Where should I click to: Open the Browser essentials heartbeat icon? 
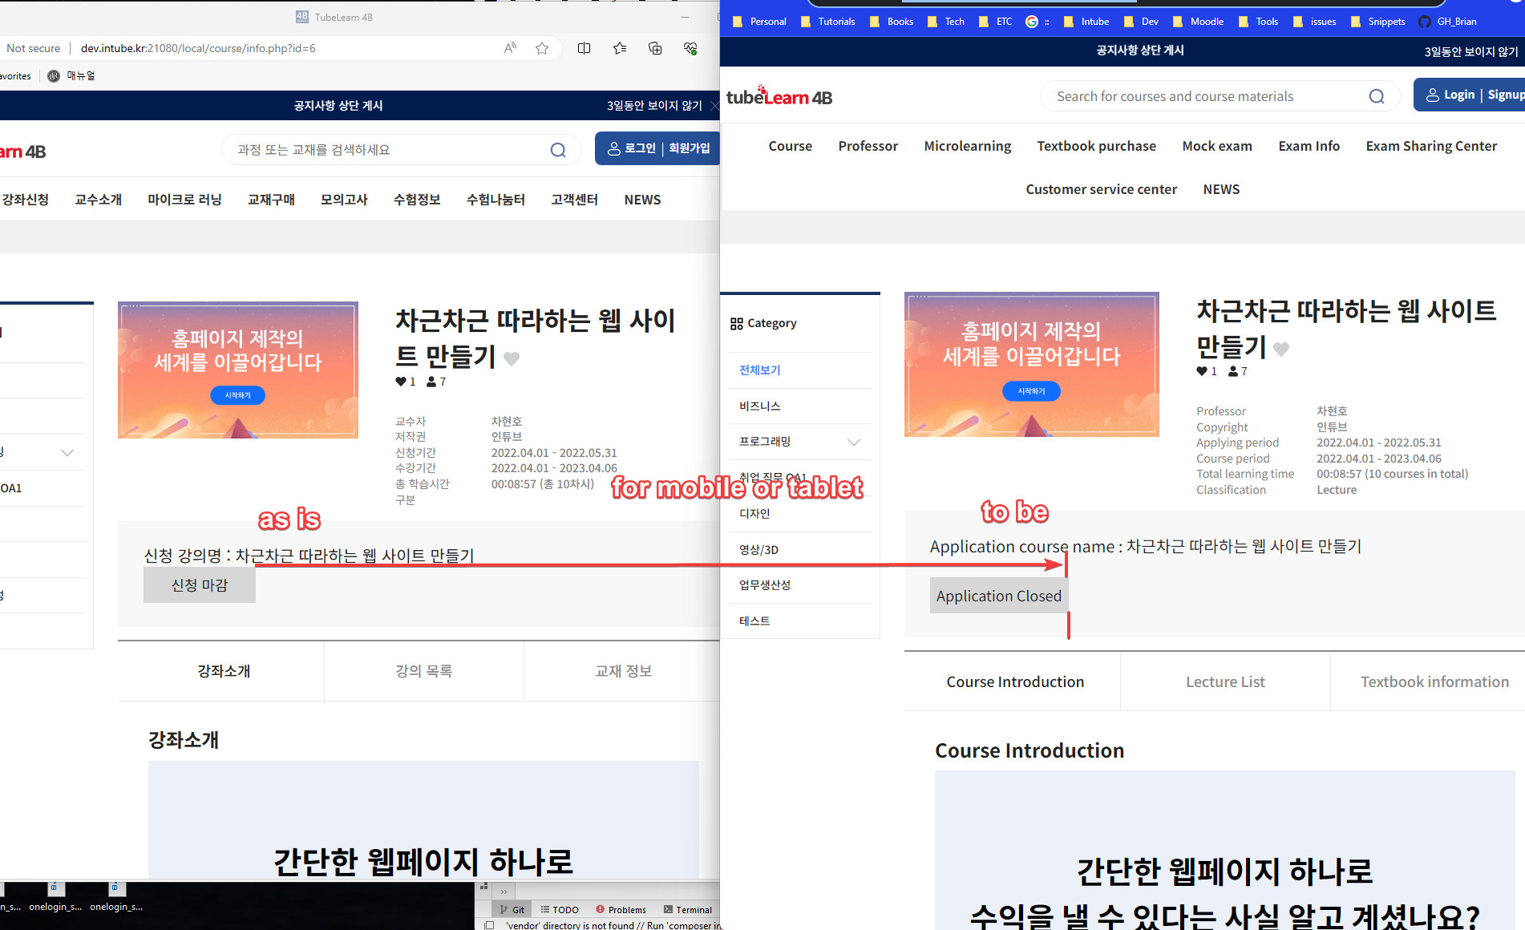coord(690,48)
